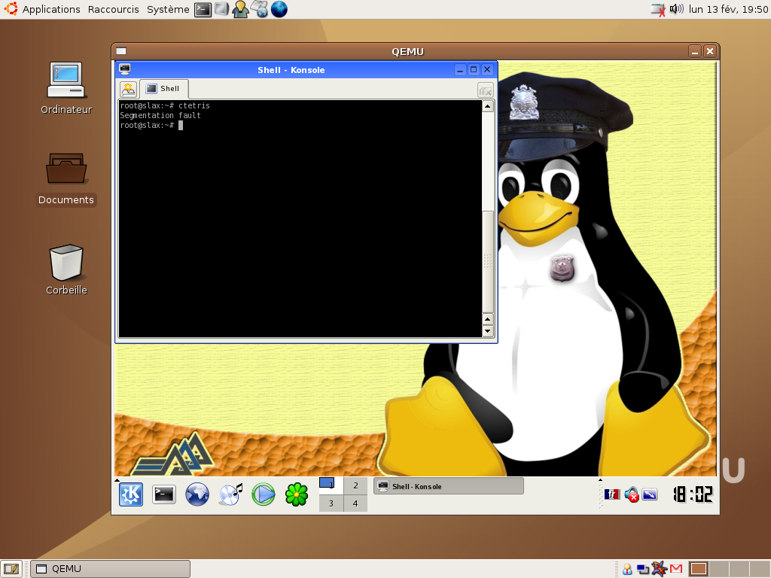771x578 pixels.
Task: Open the volume speaker in the top panel
Action: click(x=677, y=9)
